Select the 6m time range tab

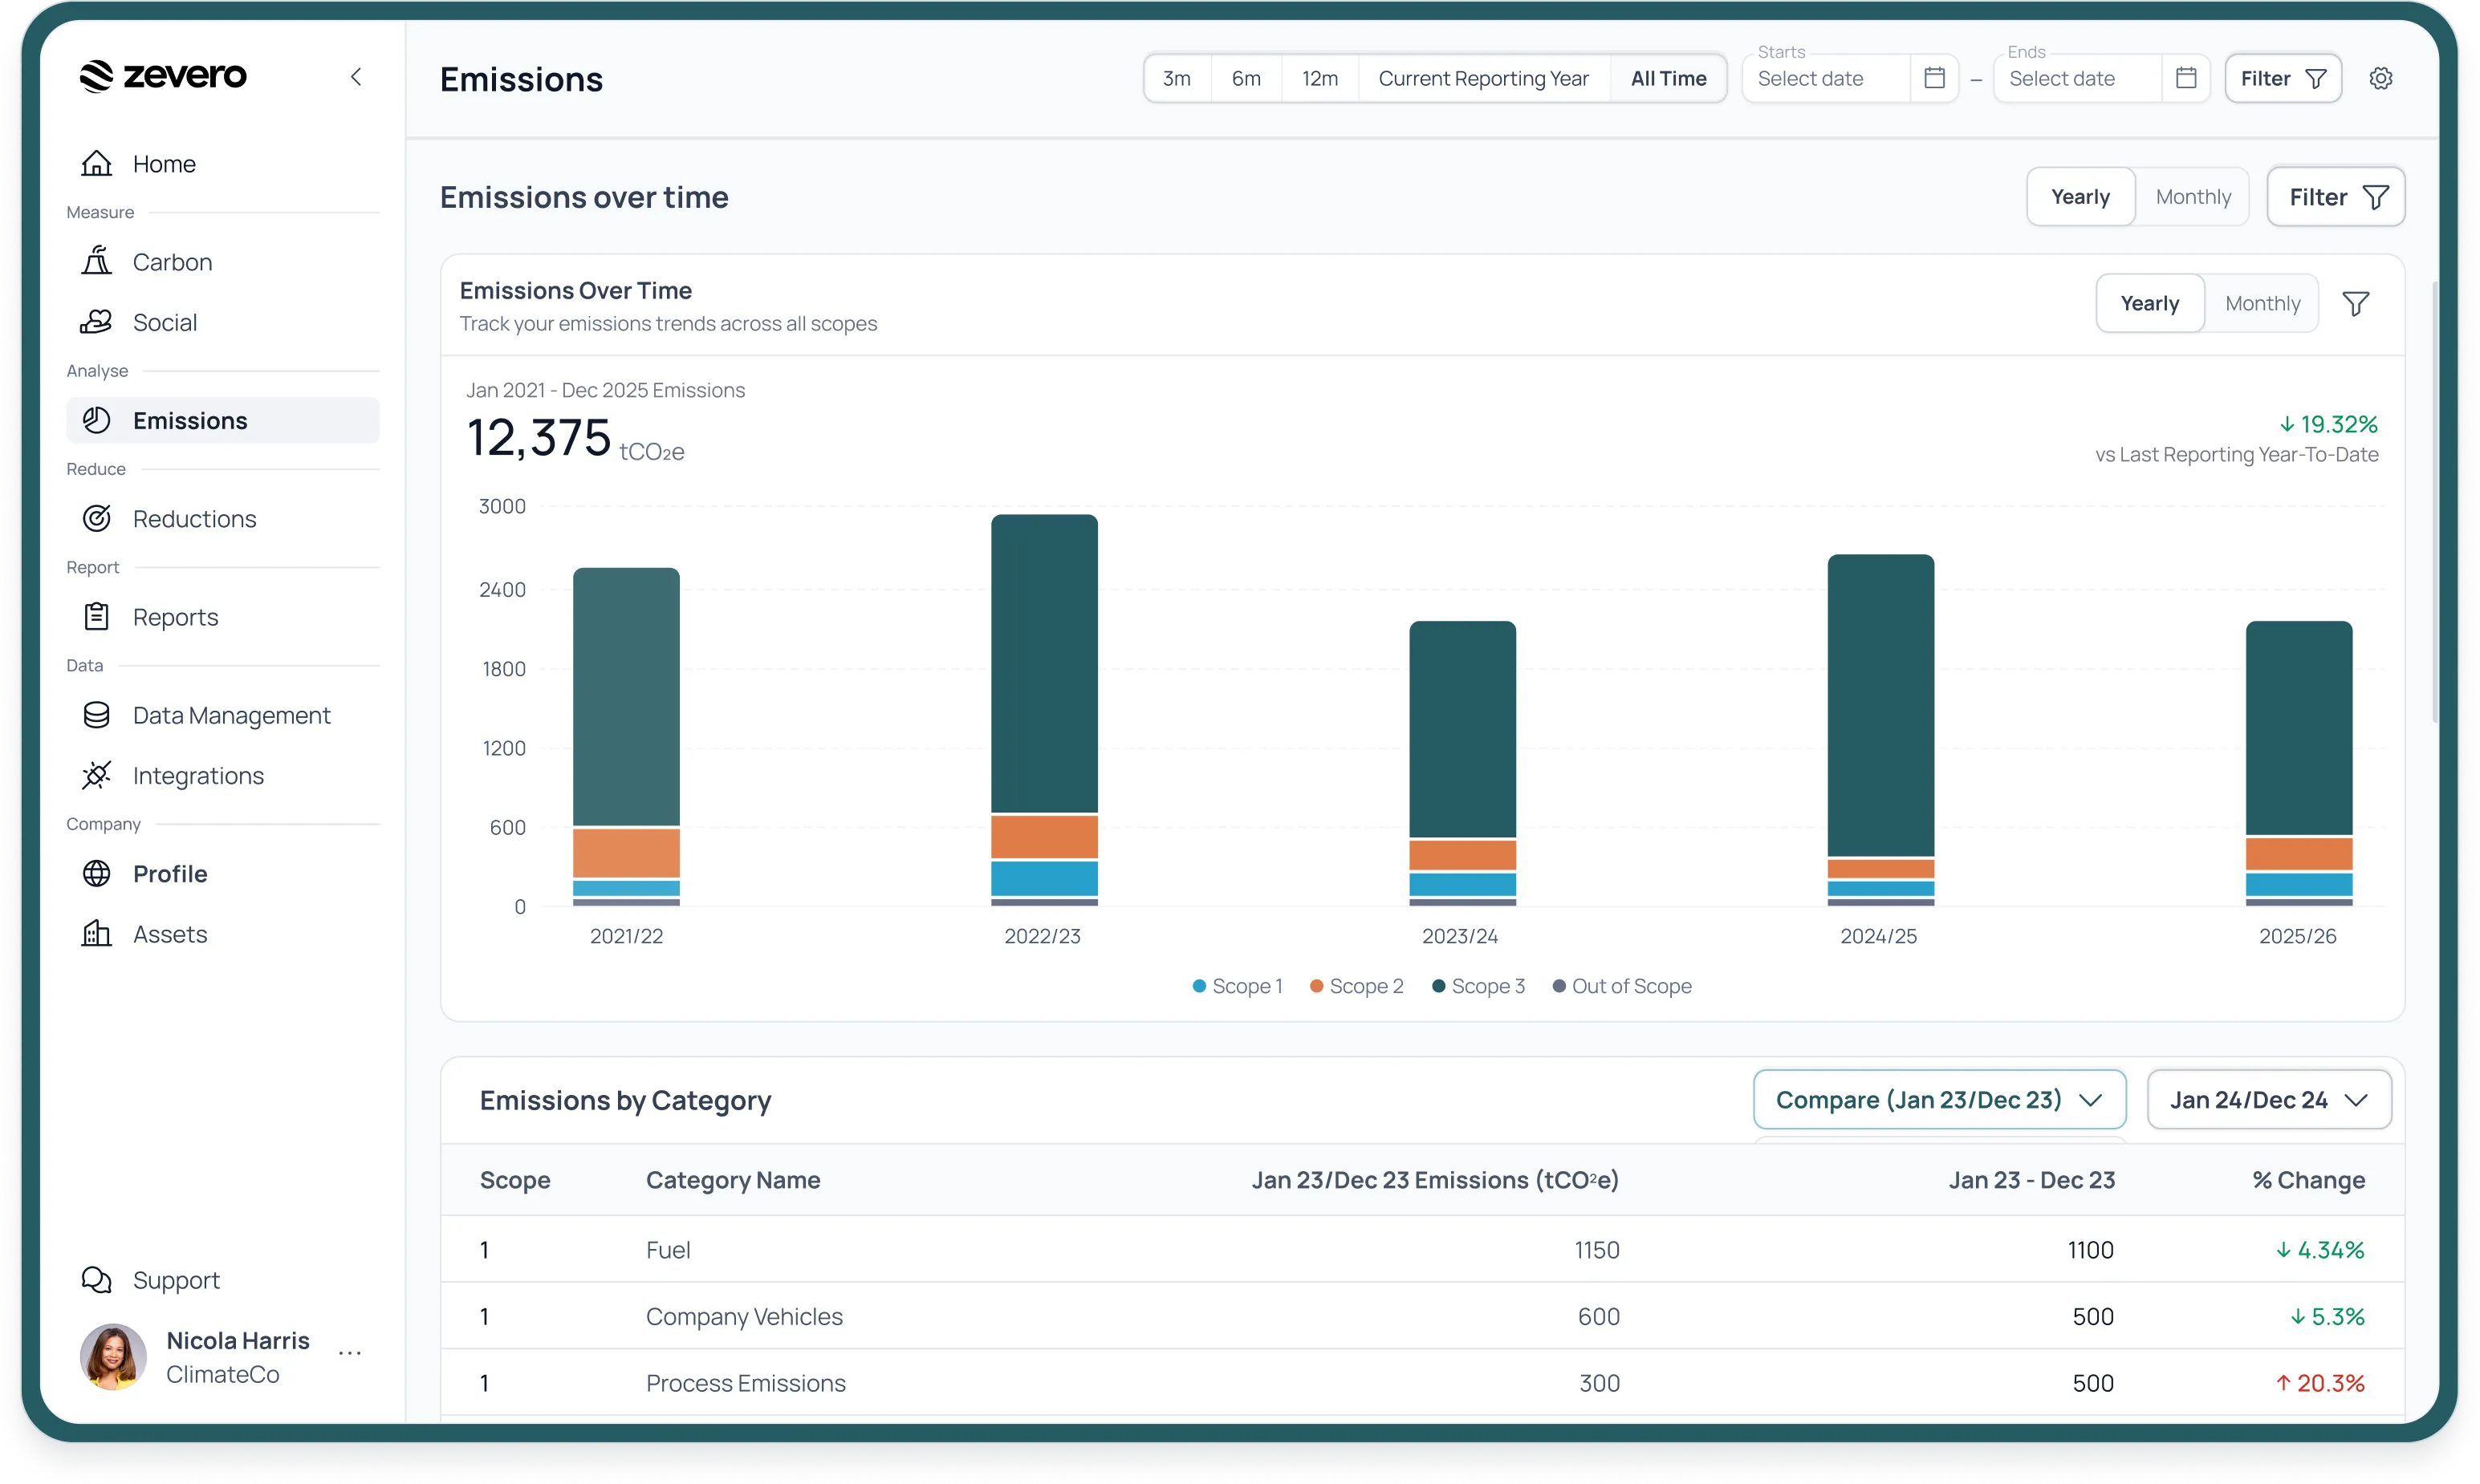(1246, 78)
